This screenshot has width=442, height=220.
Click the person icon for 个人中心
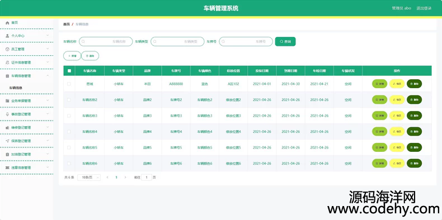(8, 36)
